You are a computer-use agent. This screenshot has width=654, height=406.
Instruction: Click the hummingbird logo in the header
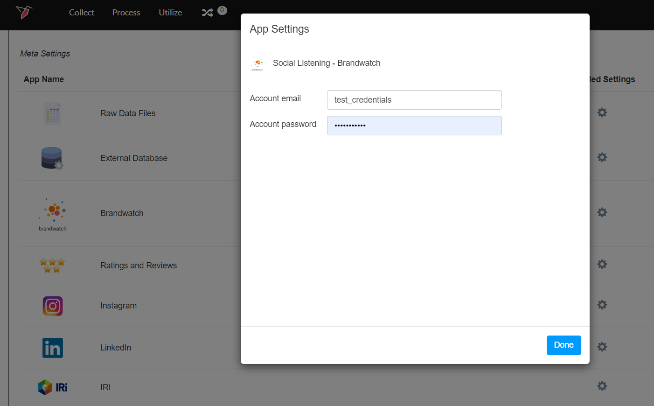(24, 12)
